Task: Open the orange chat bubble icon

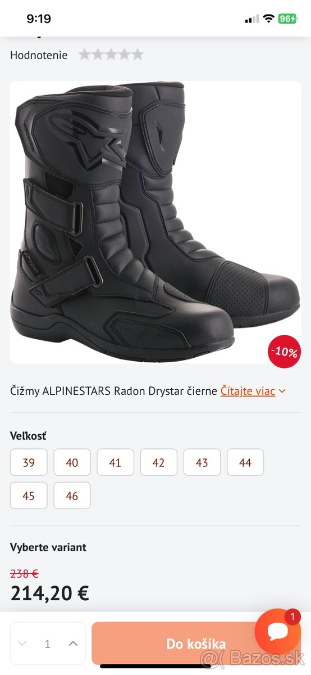Action: point(278,632)
